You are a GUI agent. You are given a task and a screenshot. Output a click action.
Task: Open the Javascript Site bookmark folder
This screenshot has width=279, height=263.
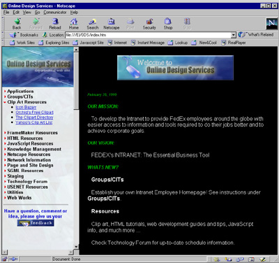[x=88, y=43]
